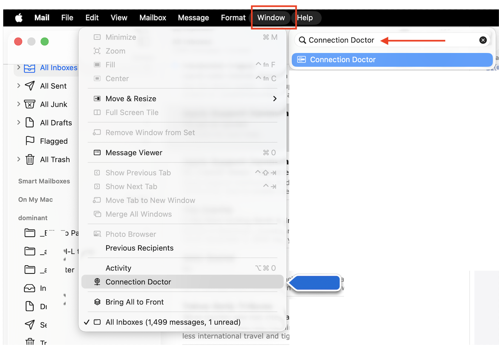Open the Apple menu
Image resolution: width=499 pixels, height=351 pixels.
19,18
